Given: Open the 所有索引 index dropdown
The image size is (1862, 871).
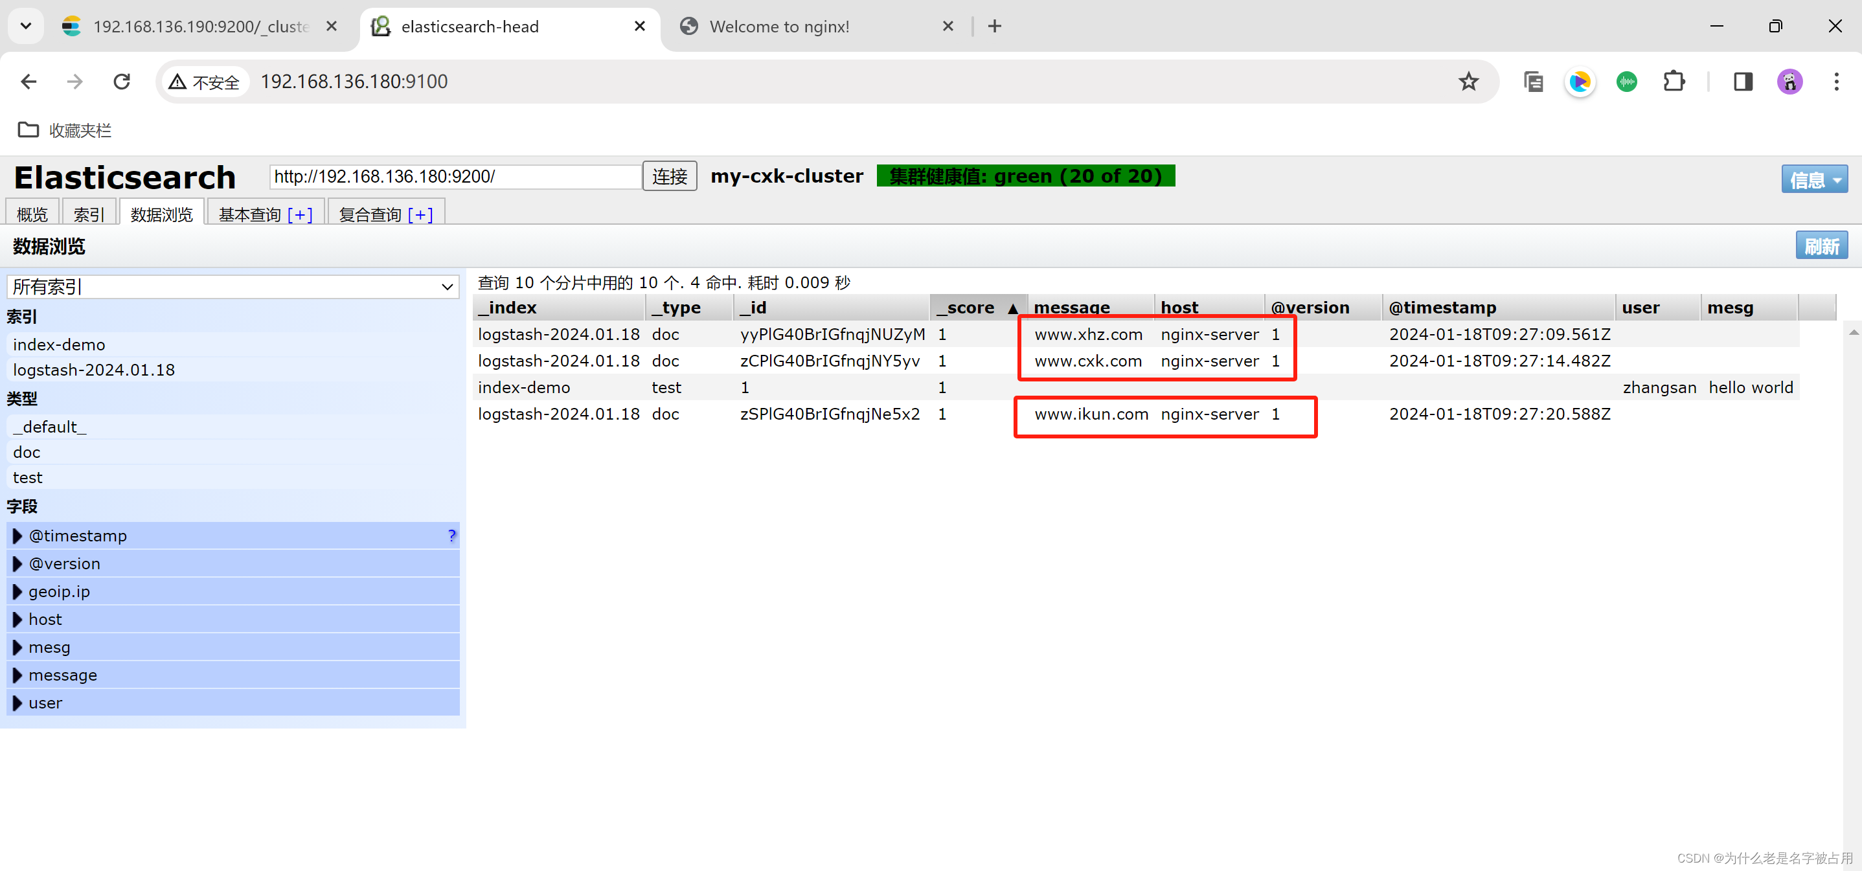Looking at the screenshot, I should pos(233,287).
